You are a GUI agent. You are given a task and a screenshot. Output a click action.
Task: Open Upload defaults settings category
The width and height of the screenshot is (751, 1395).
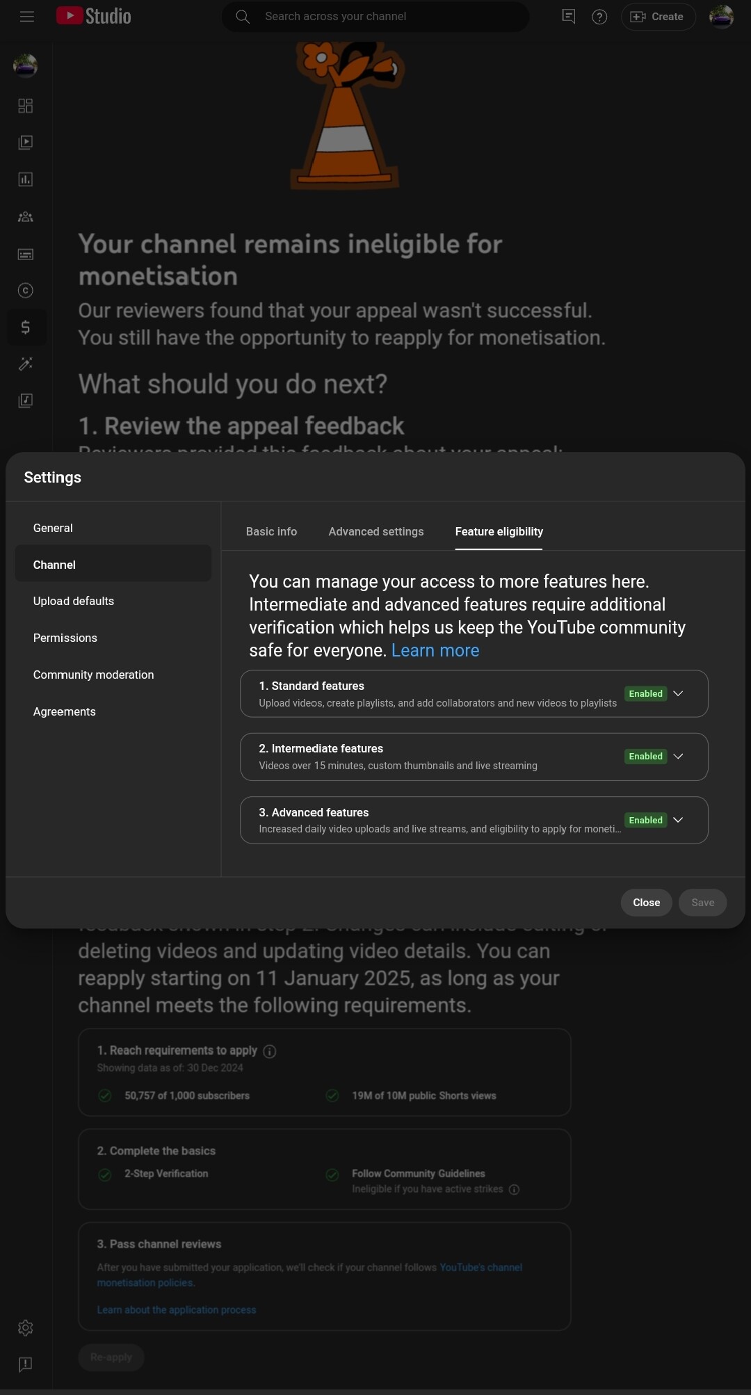point(113,601)
